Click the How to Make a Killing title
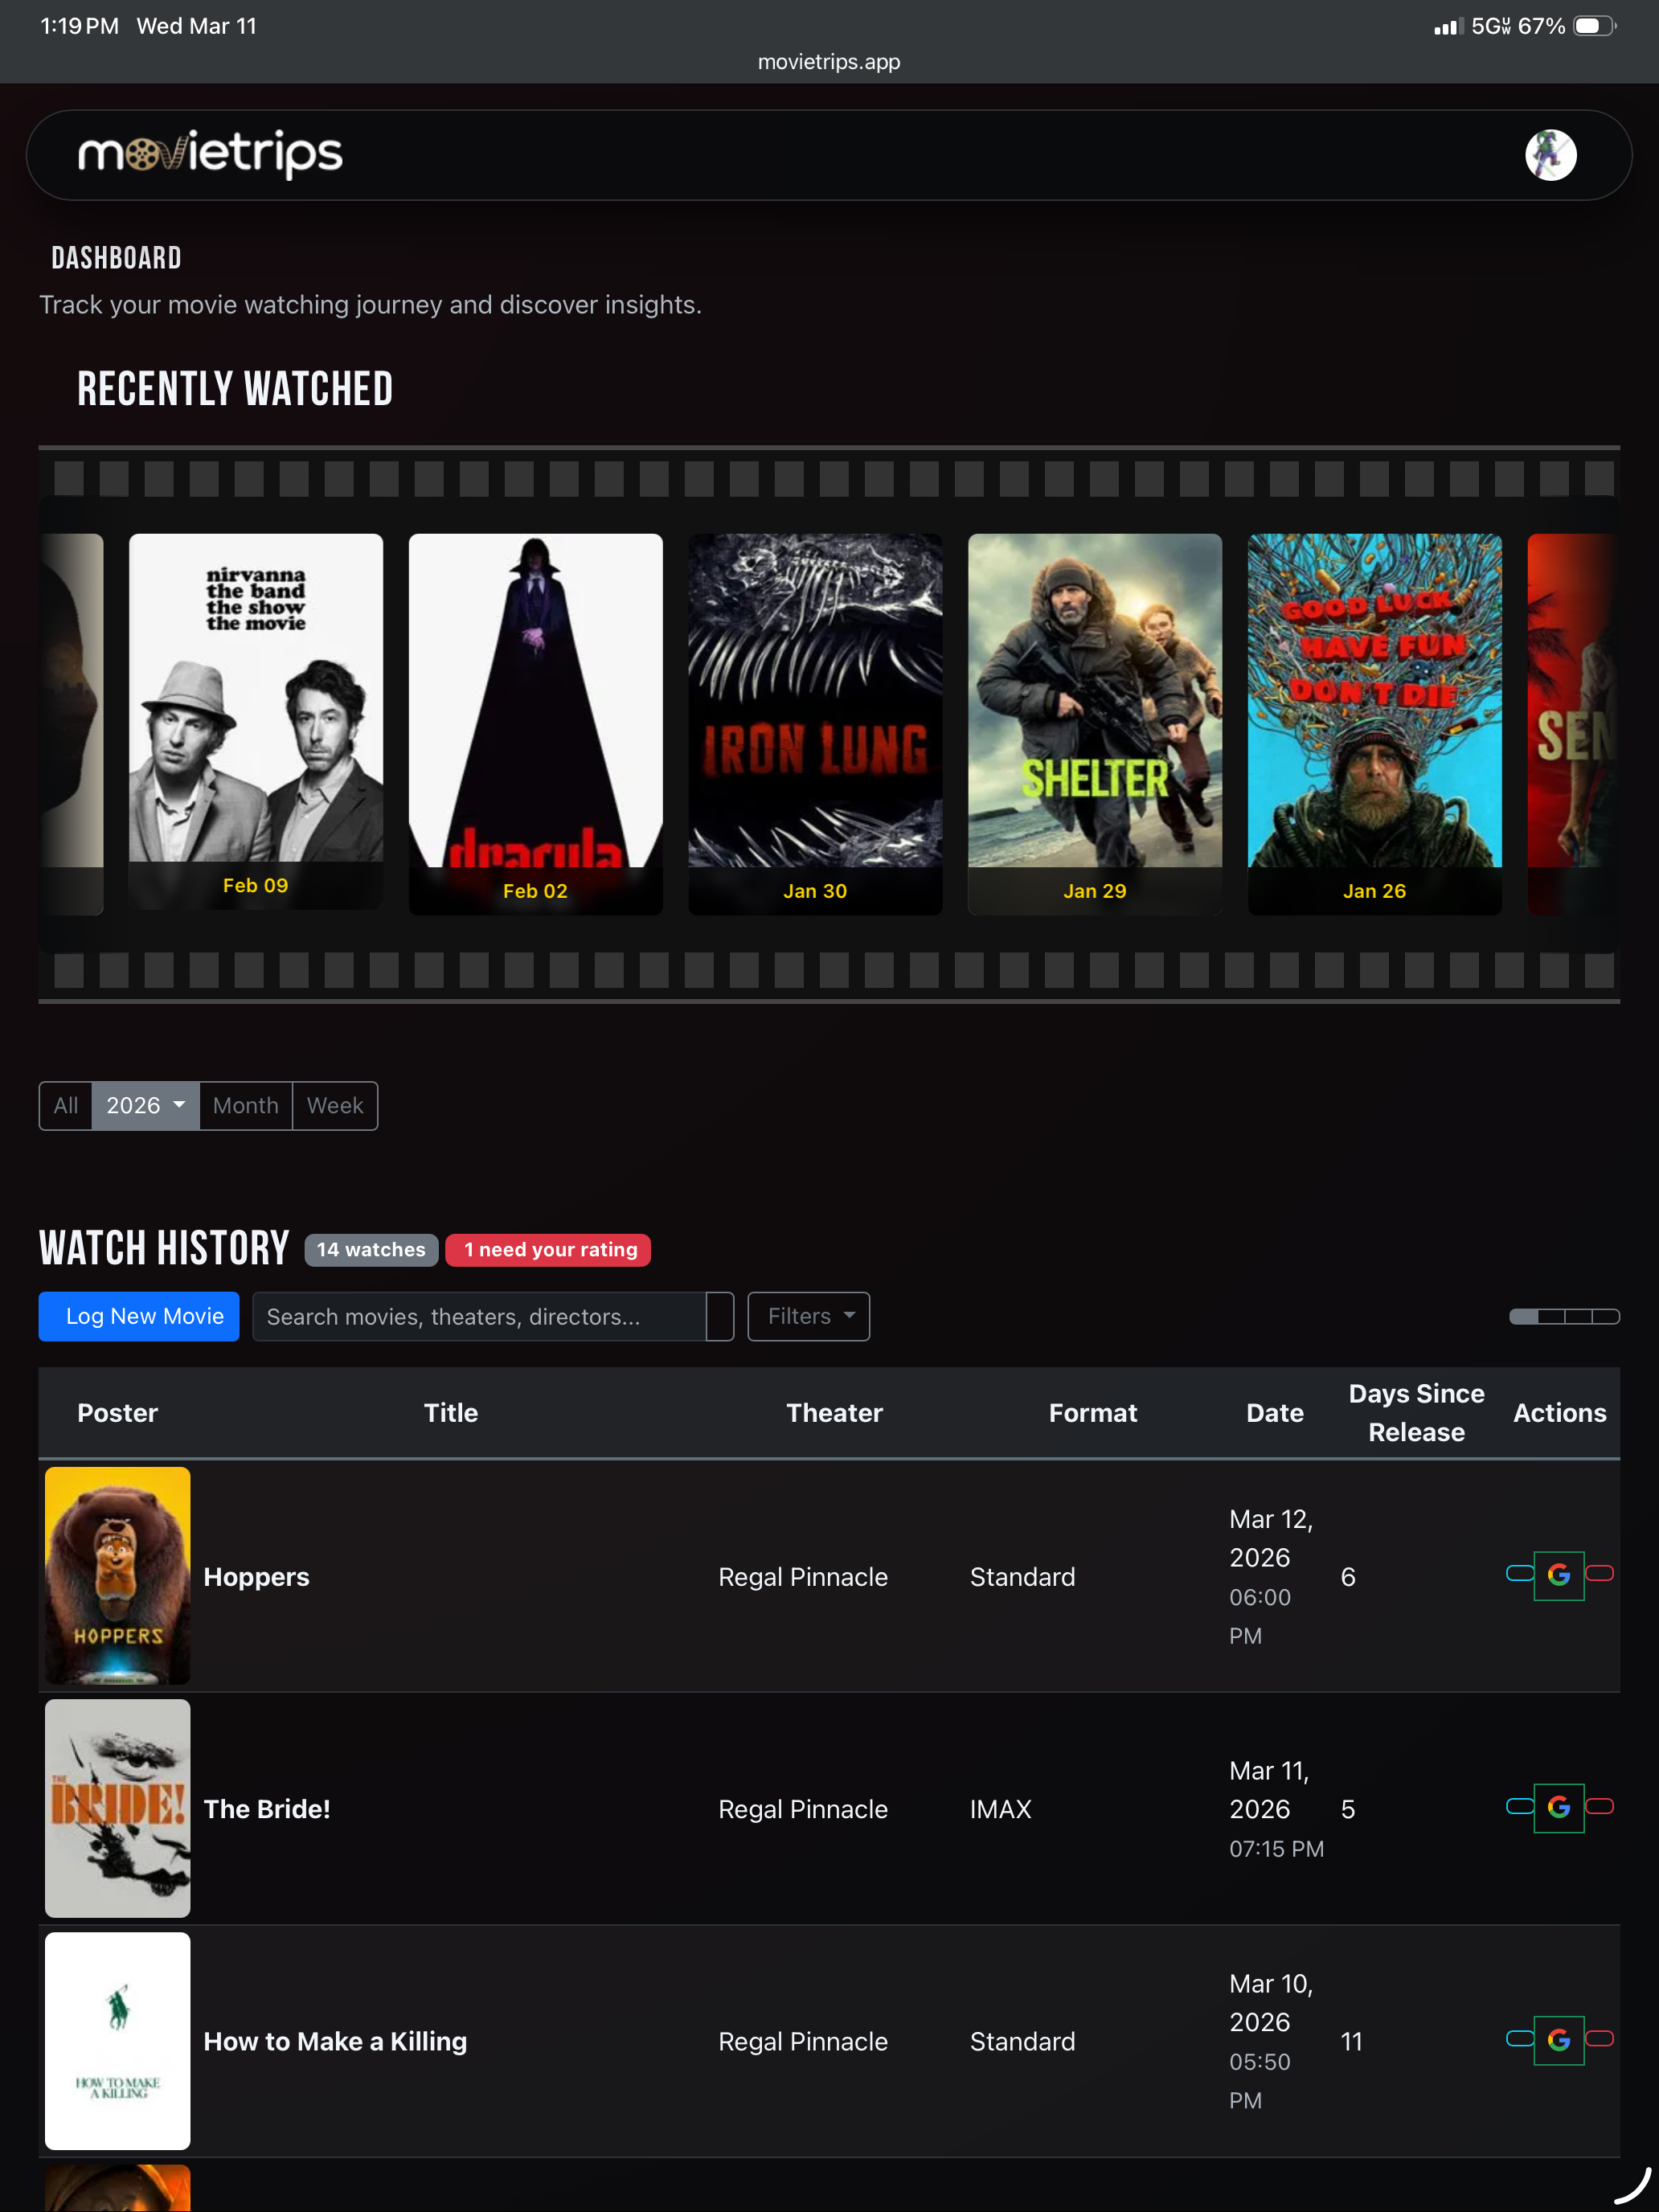1659x2212 pixels. tap(335, 2041)
